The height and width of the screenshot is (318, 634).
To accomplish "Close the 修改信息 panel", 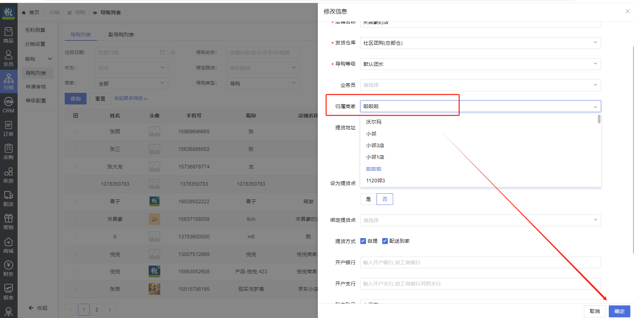I will [x=627, y=11].
